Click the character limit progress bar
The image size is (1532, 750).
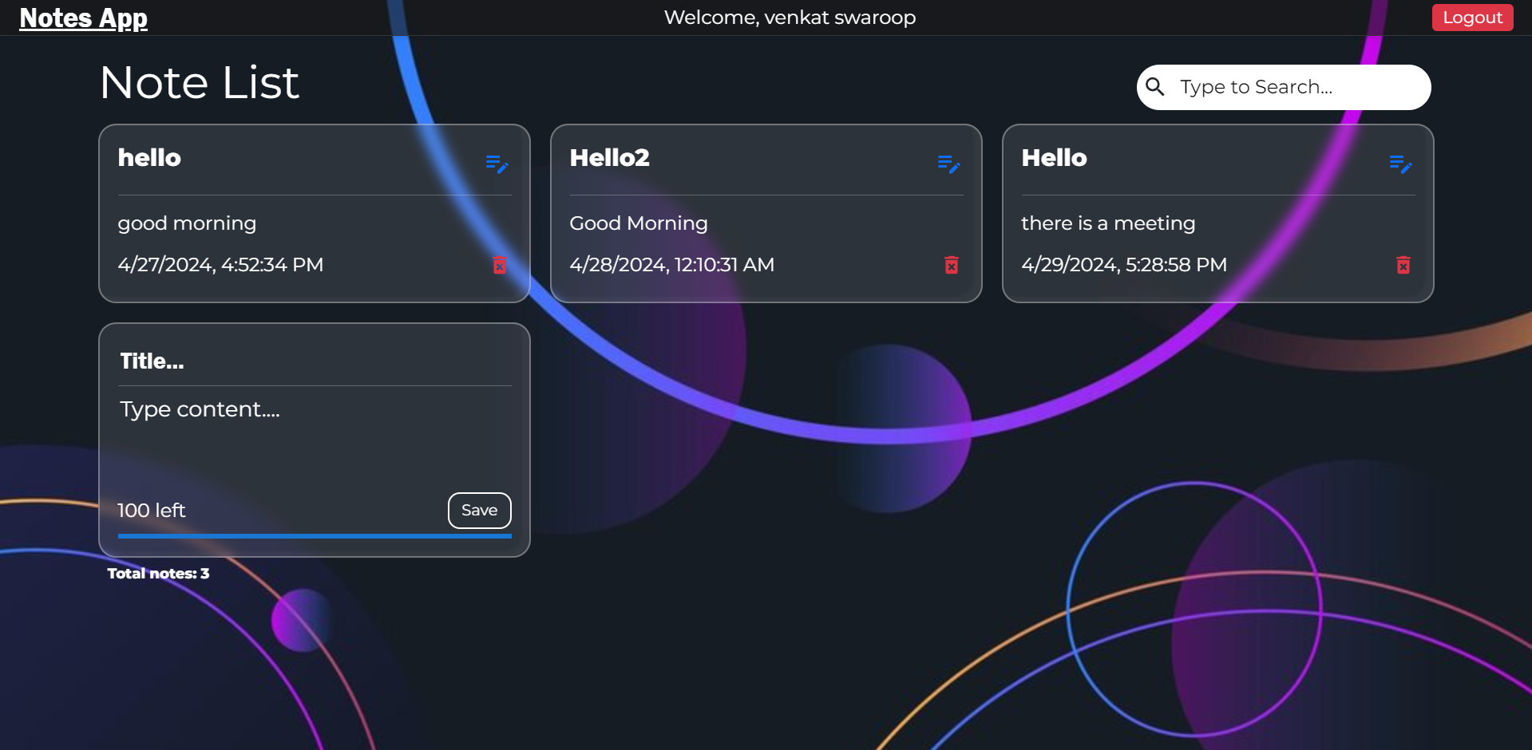click(315, 536)
